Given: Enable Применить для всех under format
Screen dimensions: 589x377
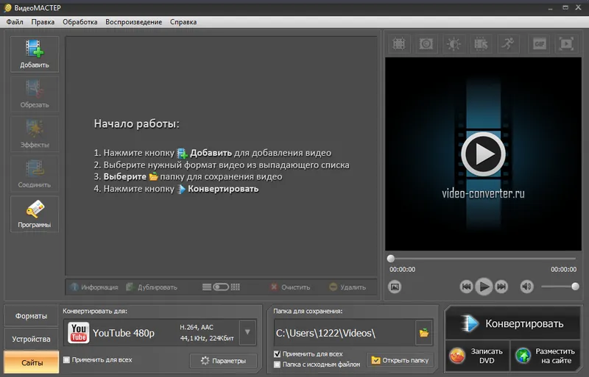Looking at the screenshot, I should 66,360.
